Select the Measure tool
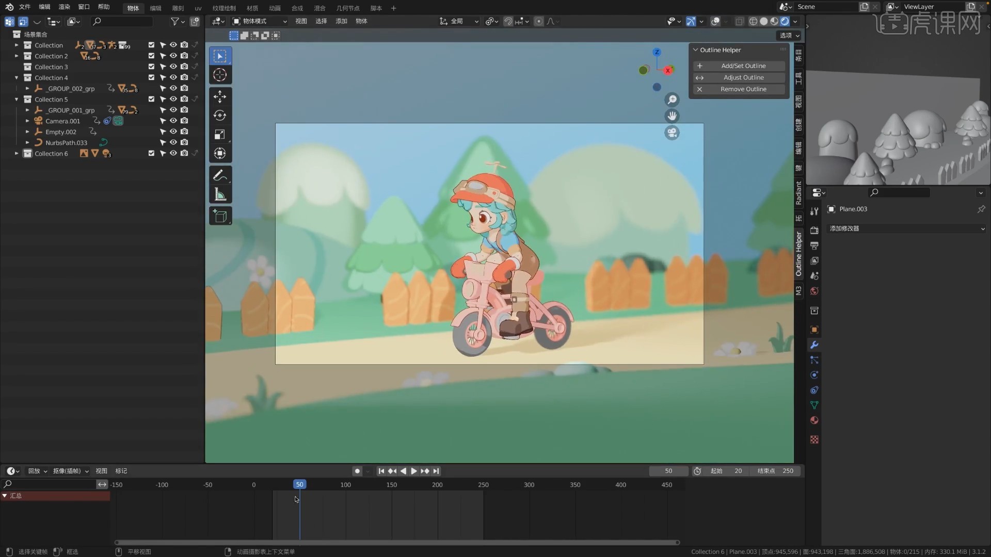This screenshot has width=991, height=557. (x=219, y=194)
